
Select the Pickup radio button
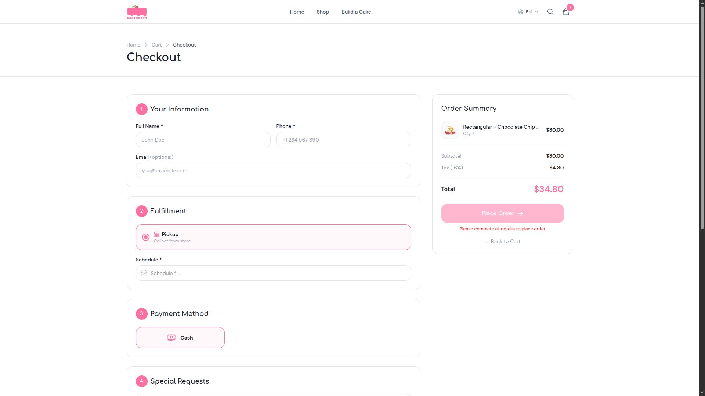(146, 237)
